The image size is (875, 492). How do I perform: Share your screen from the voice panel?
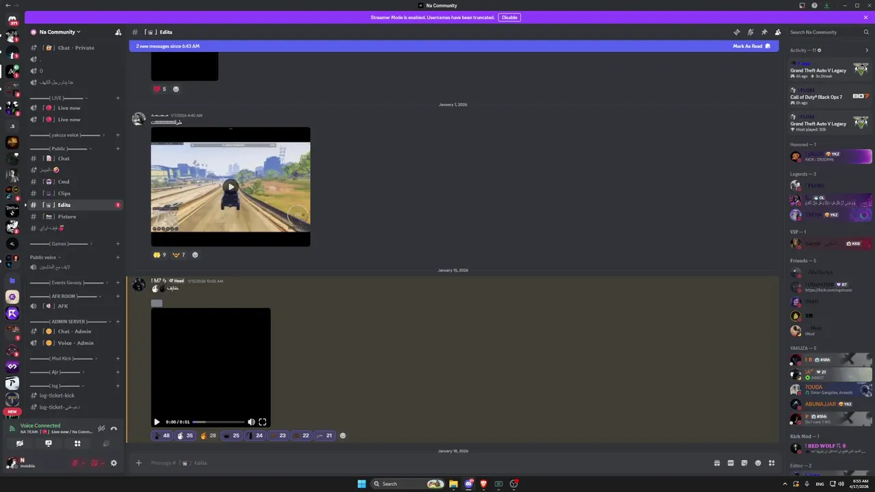pos(49,443)
